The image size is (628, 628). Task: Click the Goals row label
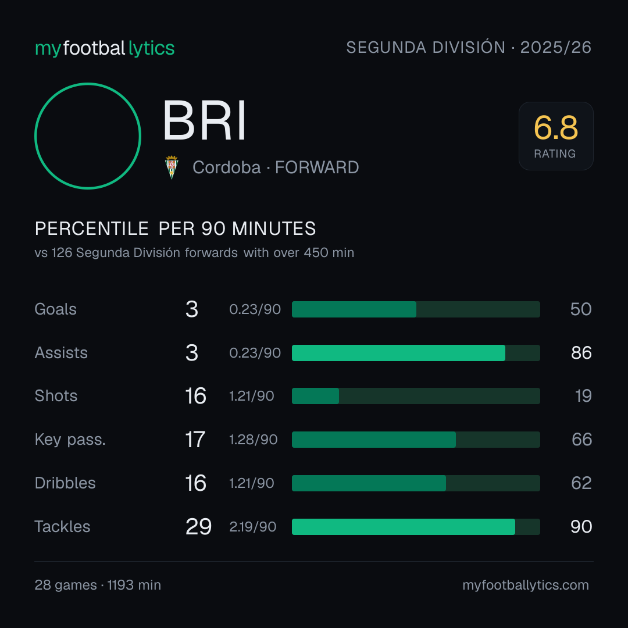click(x=56, y=309)
